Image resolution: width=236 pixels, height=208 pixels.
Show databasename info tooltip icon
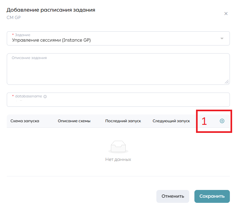pyautogui.click(x=45, y=96)
